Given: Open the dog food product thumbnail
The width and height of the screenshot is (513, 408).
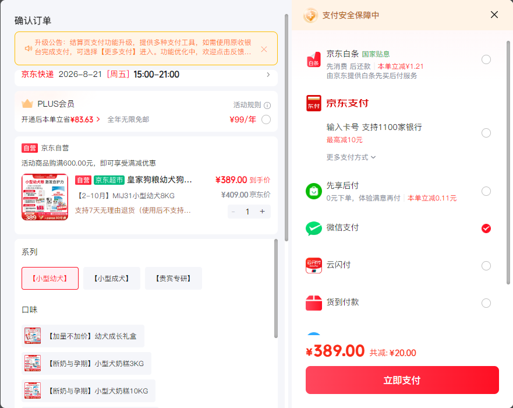Looking at the screenshot, I should pos(45,197).
